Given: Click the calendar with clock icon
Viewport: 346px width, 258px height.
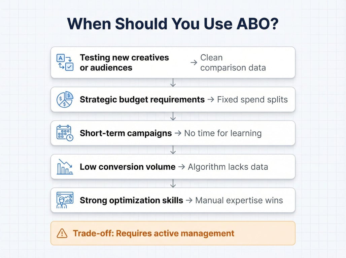Looking at the screenshot, I should [x=65, y=133].
